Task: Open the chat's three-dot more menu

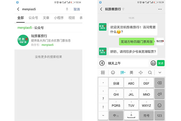Action: [160, 9]
